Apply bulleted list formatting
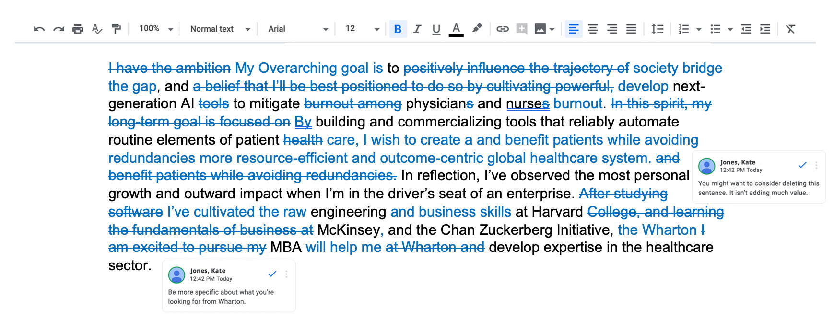This screenshot has height=320, width=834. point(716,29)
